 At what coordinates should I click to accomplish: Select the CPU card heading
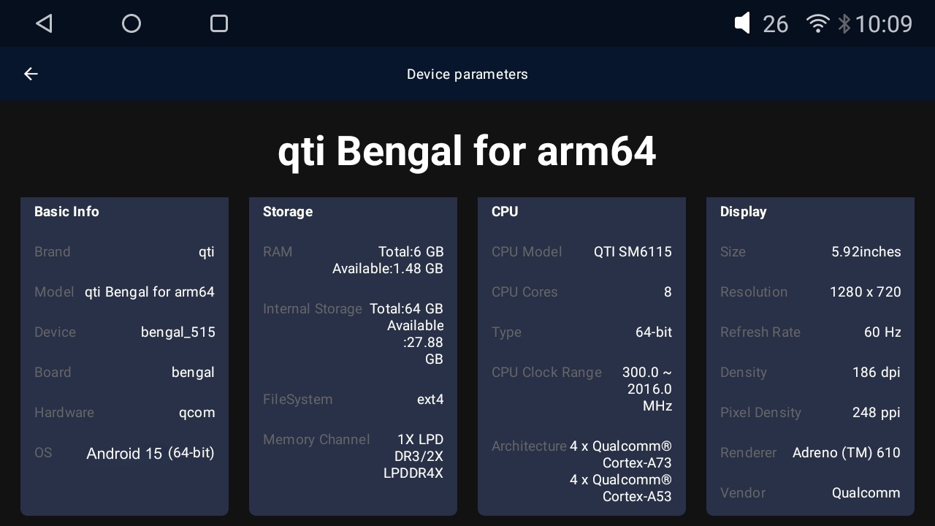pos(505,212)
